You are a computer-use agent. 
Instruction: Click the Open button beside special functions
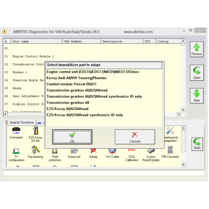pyautogui.click(x=197, y=144)
